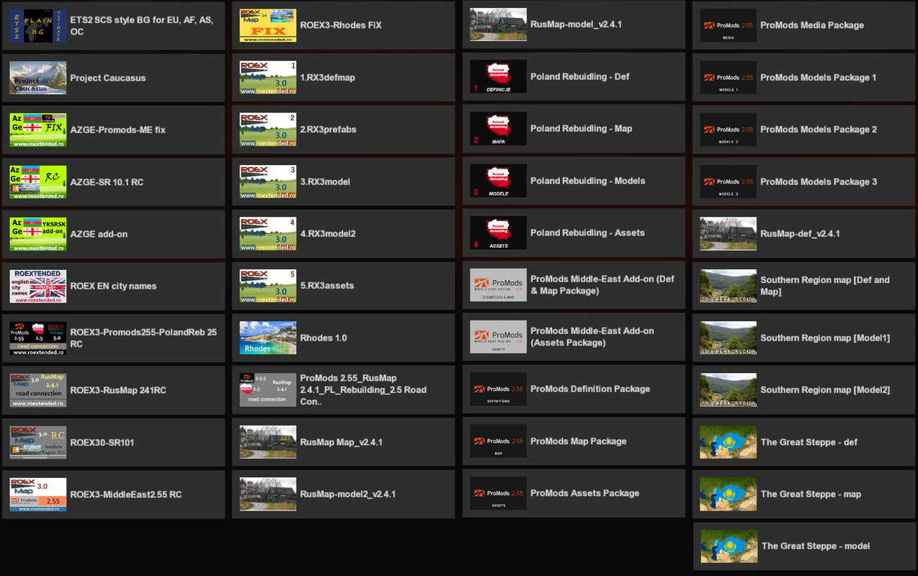Click the ProMods RusMap road connection icon
The width and height of the screenshot is (918, 576).
point(268,390)
